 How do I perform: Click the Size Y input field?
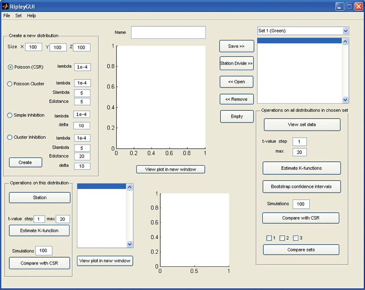coord(58,47)
